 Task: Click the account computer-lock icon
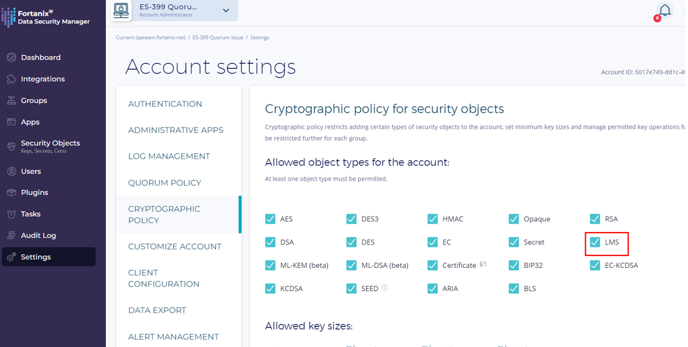[121, 10]
